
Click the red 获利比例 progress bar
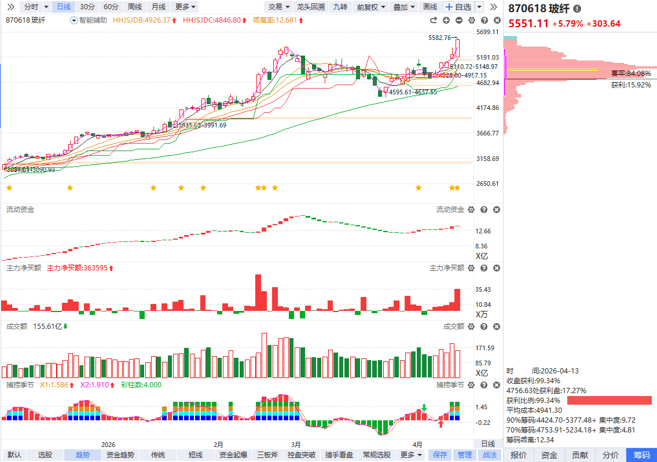pos(609,401)
